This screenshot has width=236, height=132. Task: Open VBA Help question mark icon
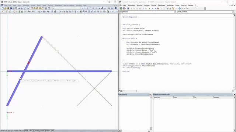click(180, 8)
